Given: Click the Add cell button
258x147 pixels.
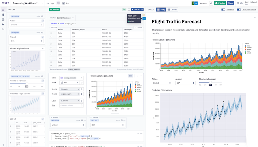Looking at the screenshot, I should point(54,10).
